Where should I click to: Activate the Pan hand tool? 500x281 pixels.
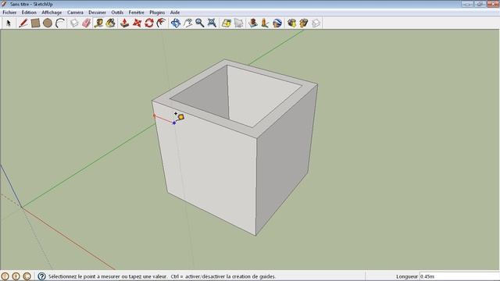pyautogui.click(x=187, y=23)
